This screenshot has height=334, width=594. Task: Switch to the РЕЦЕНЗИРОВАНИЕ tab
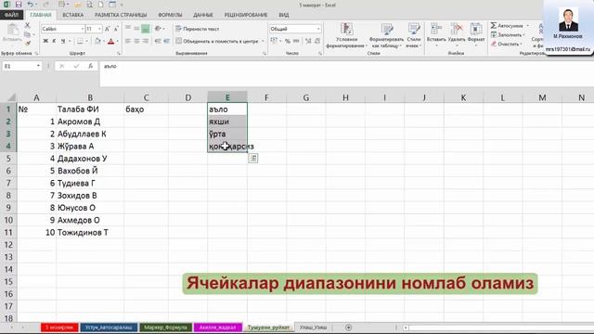tap(245, 15)
